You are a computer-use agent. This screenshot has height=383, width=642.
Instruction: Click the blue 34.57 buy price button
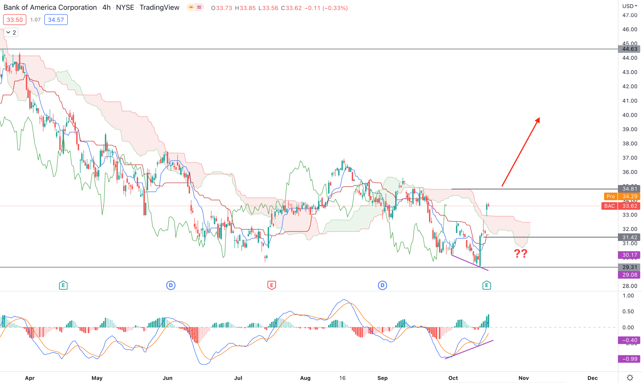click(56, 20)
